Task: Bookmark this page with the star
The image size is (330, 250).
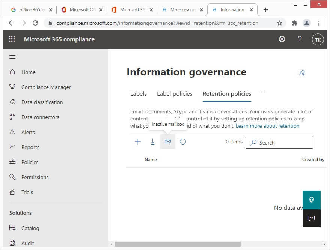Action: point(279,23)
